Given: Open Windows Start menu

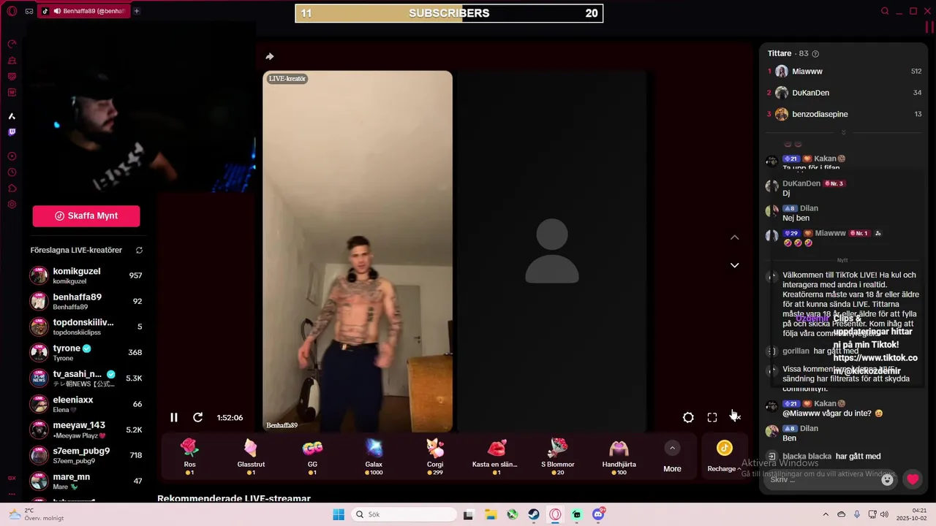Looking at the screenshot, I should (x=339, y=514).
